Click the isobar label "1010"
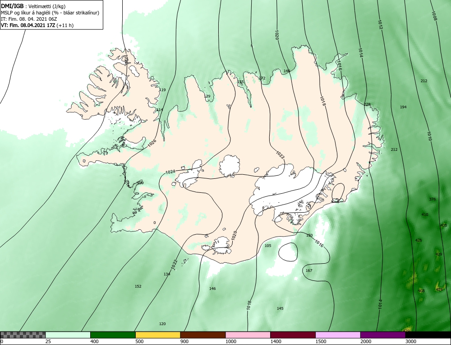Viewport: 451px width, 345px height. tap(429, 136)
